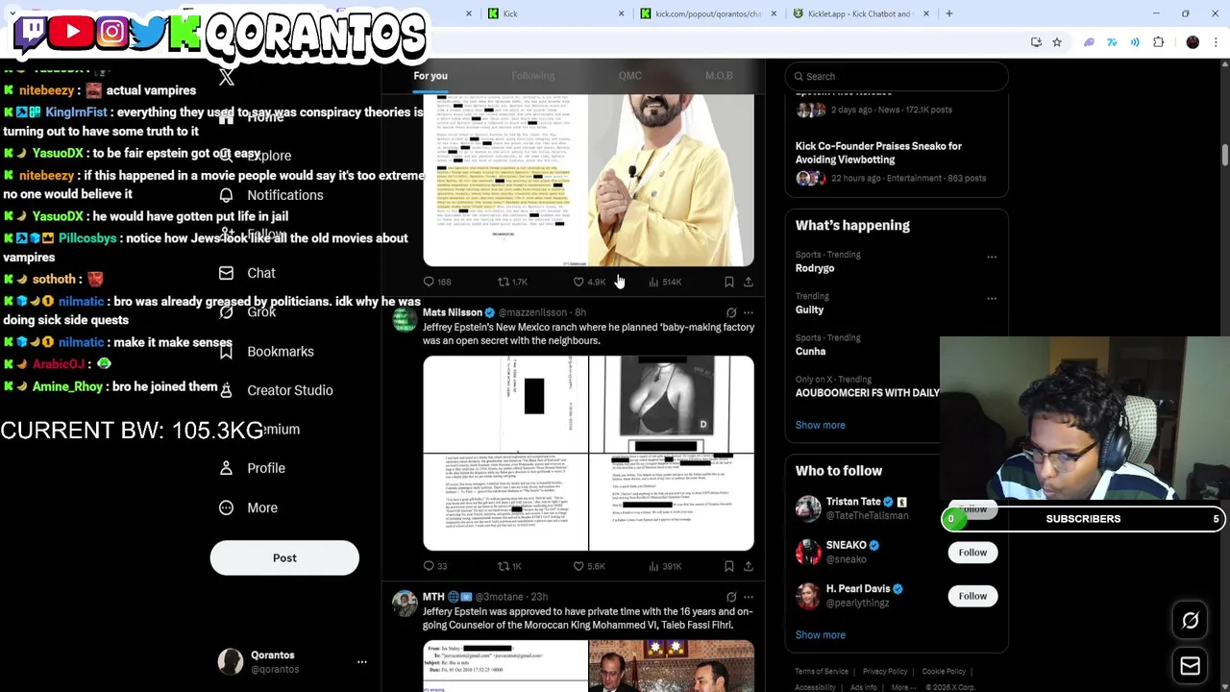The width and height of the screenshot is (1230, 692).
Task: Switch to the For you tab
Action: pos(430,76)
